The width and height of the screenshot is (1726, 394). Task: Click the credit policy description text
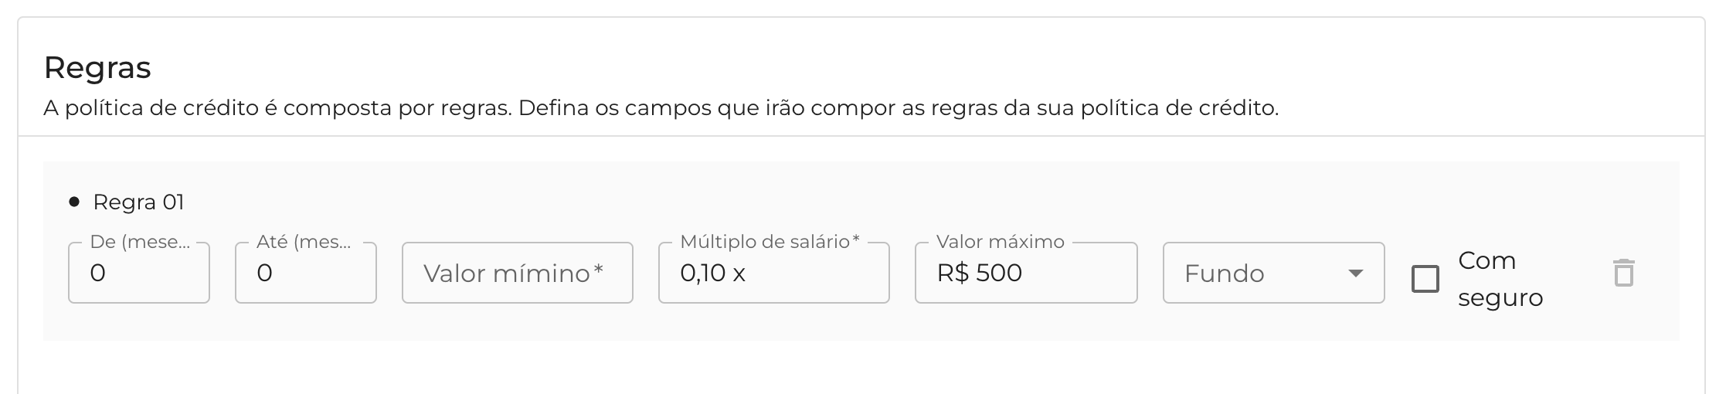pyautogui.click(x=661, y=108)
